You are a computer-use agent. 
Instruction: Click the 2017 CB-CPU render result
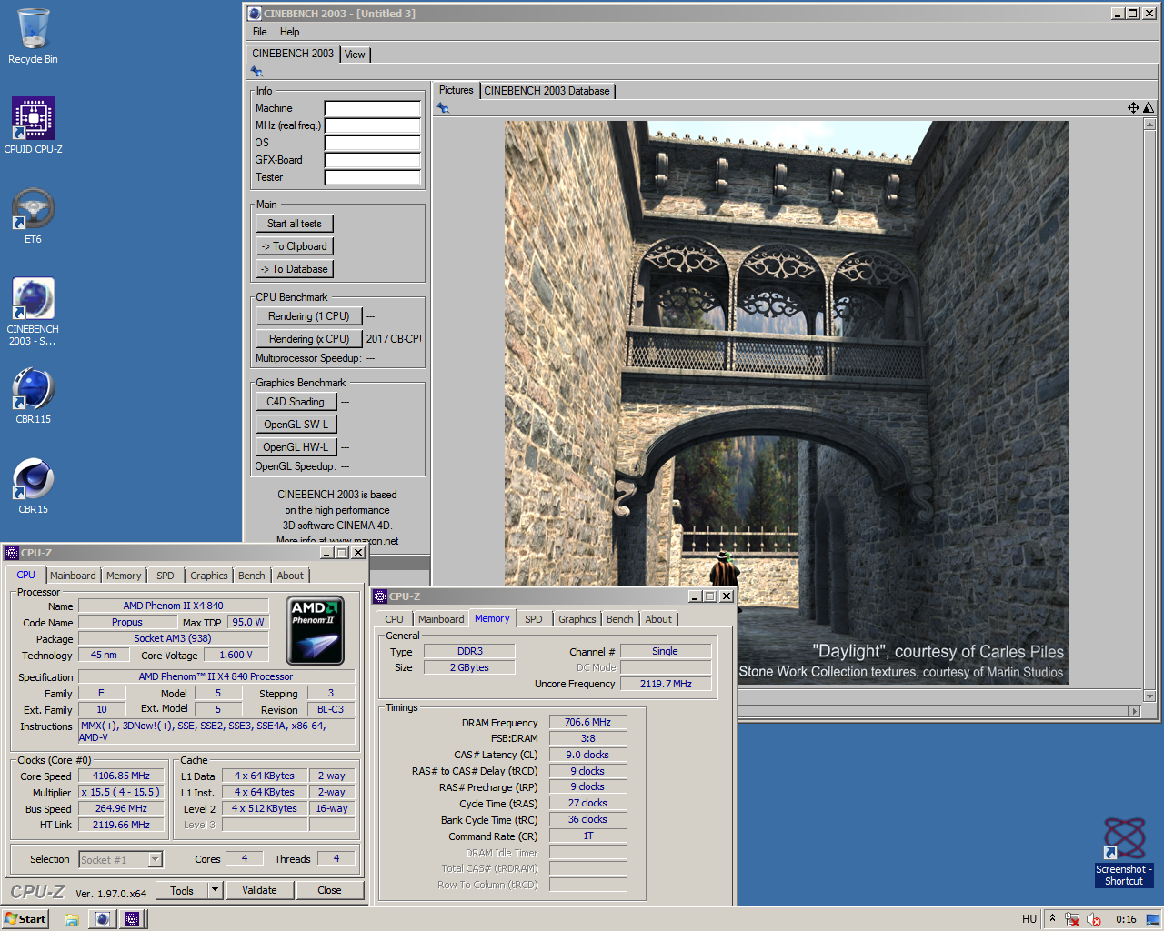coord(394,339)
